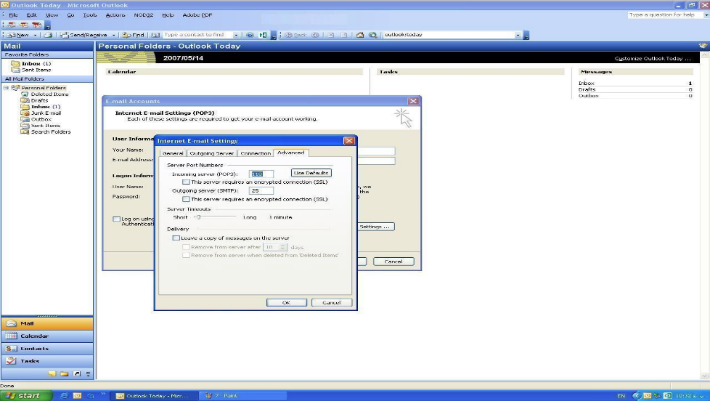Click the More Settings button

tap(375, 227)
